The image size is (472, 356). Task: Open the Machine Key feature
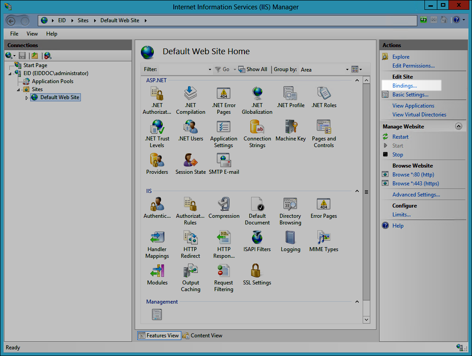[290, 130]
